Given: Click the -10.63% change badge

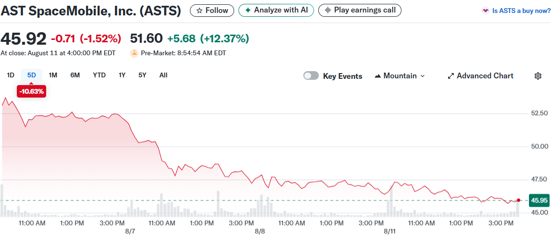Looking at the screenshot, I should (x=32, y=92).
